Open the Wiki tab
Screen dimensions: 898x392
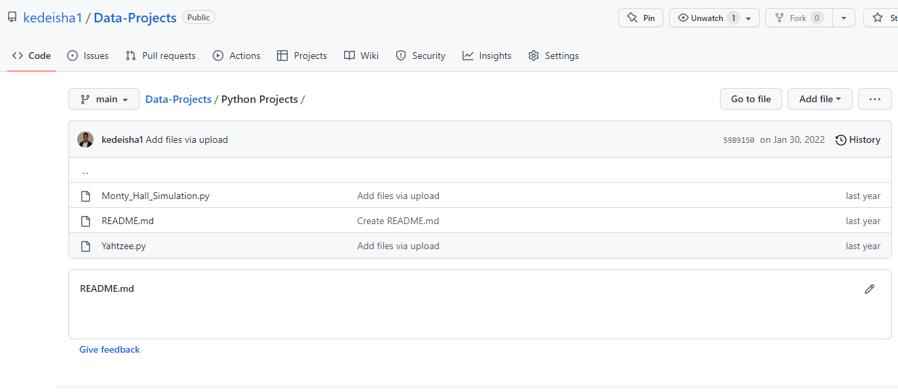361,56
